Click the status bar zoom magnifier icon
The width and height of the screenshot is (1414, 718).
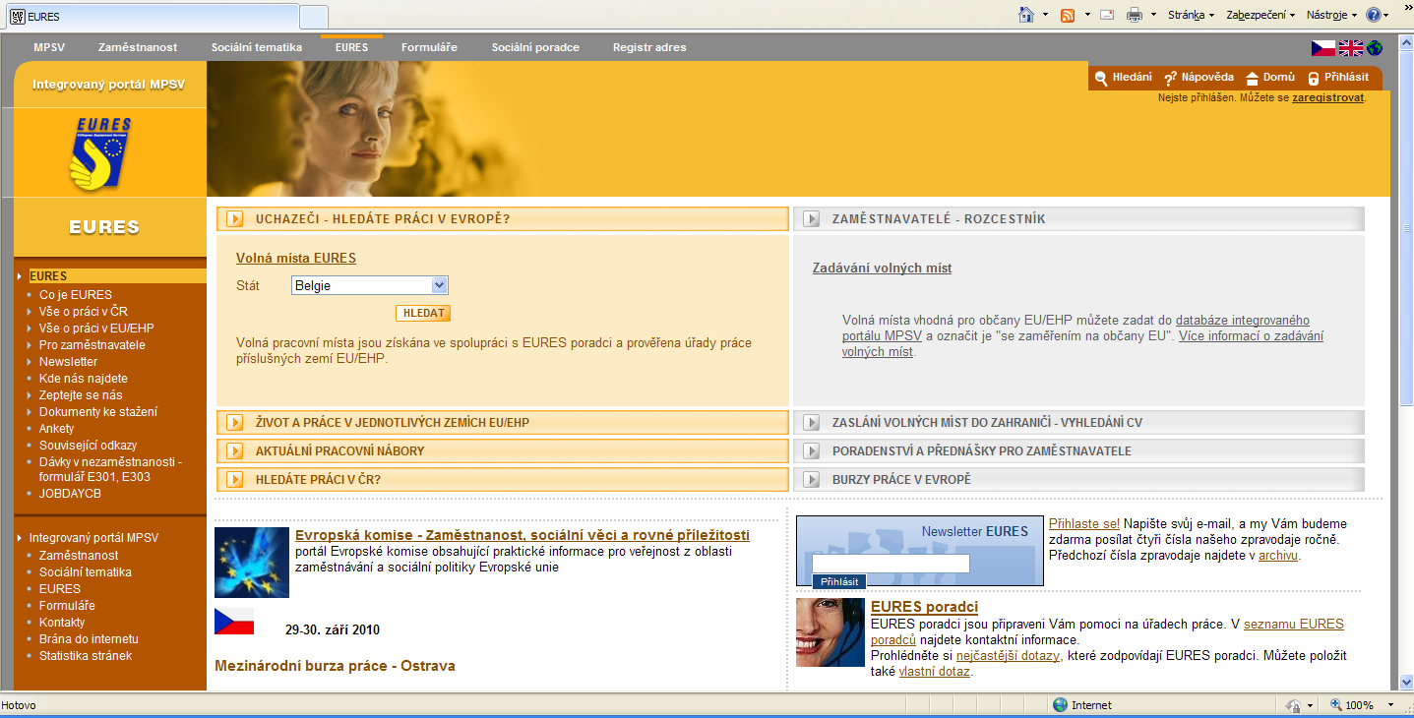coord(1336,705)
